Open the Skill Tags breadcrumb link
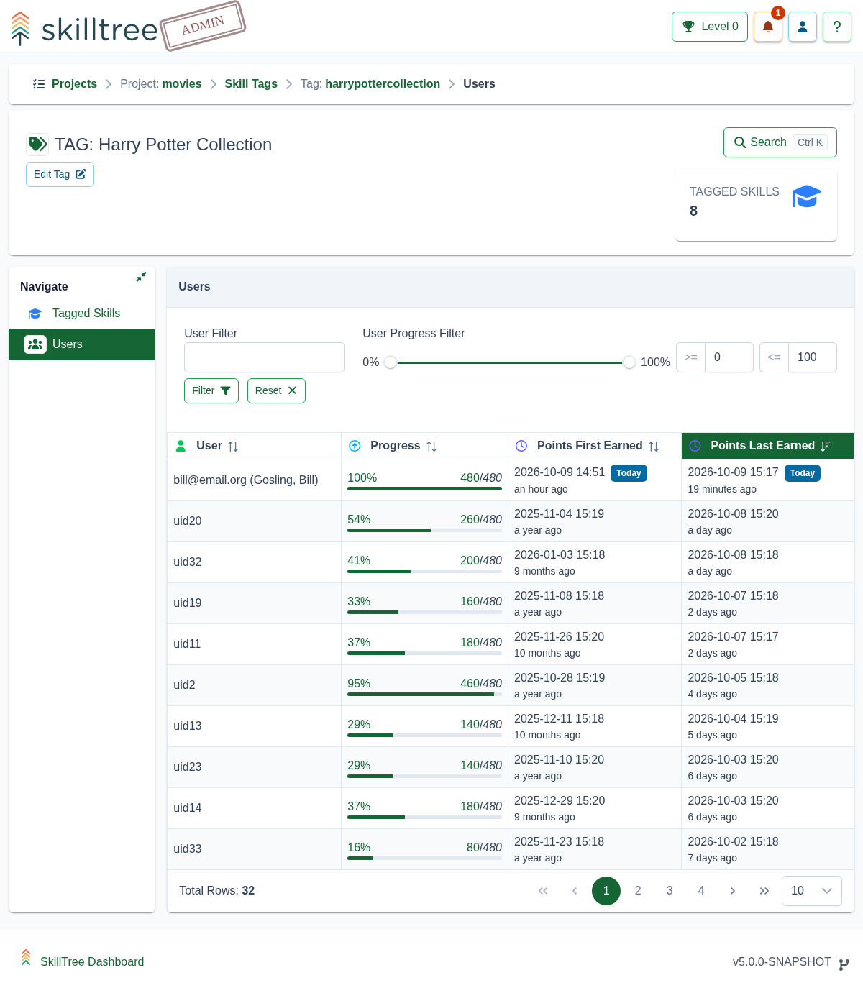Viewport: 863px width, 988px height. (251, 84)
